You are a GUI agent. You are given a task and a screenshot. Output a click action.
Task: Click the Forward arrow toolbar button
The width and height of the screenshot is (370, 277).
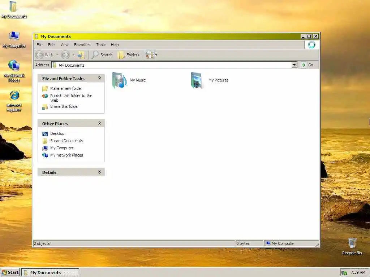point(65,55)
